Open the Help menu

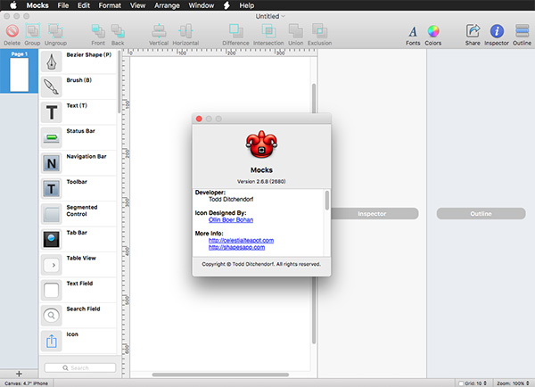click(x=247, y=5)
